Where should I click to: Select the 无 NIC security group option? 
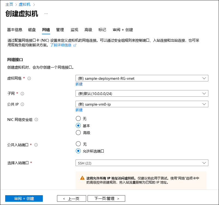tap(78, 118)
